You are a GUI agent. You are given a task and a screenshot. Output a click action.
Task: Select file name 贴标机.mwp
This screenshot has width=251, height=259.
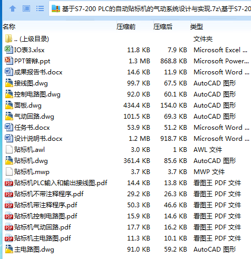(32, 172)
